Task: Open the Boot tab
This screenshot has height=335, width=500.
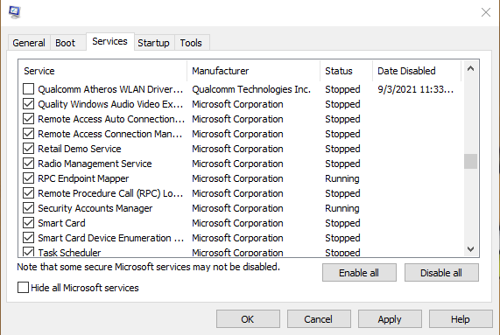Action: (66, 43)
